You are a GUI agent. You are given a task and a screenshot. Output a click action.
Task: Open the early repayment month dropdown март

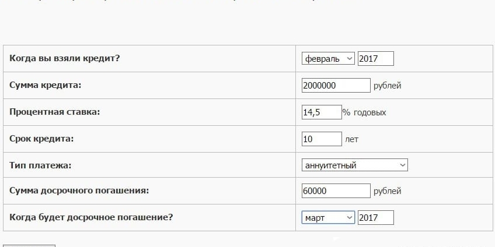(328, 218)
